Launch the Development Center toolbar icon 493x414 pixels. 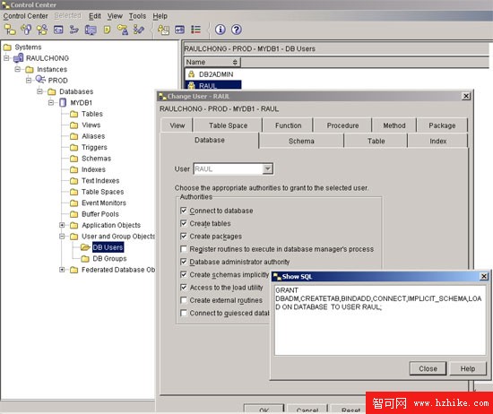[139, 30]
